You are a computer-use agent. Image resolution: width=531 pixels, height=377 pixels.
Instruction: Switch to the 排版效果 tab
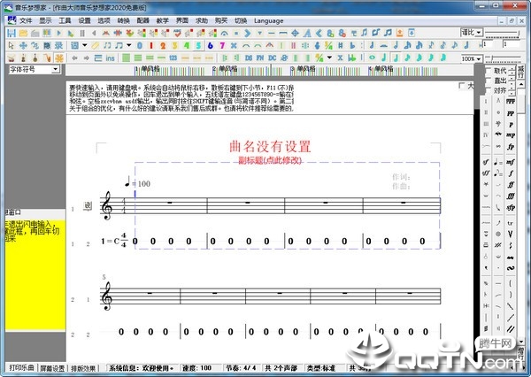(x=83, y=368)
